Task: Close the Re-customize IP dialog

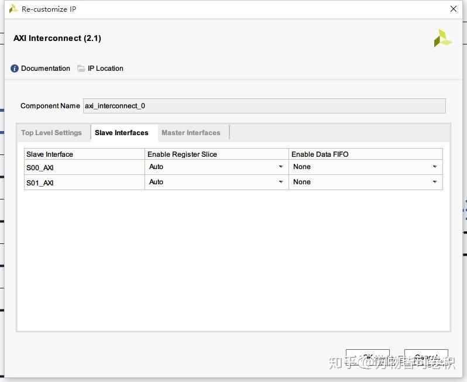Action: [x=454, y=9]
